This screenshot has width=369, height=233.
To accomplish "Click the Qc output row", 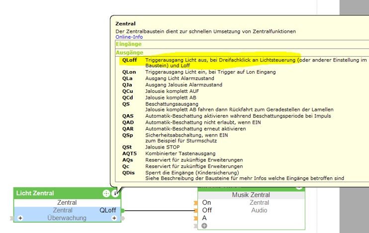I will (183, 166).
